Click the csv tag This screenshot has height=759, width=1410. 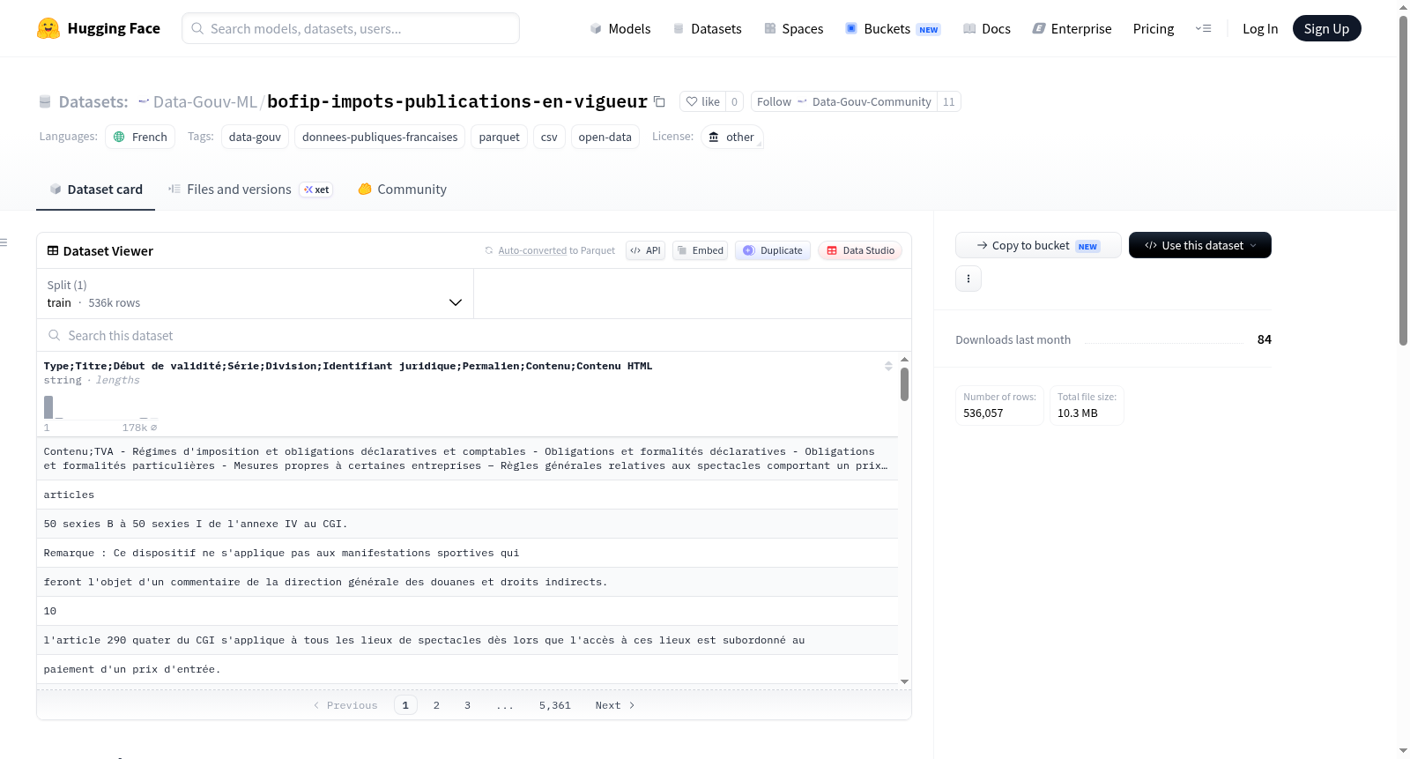pos(549,137)
